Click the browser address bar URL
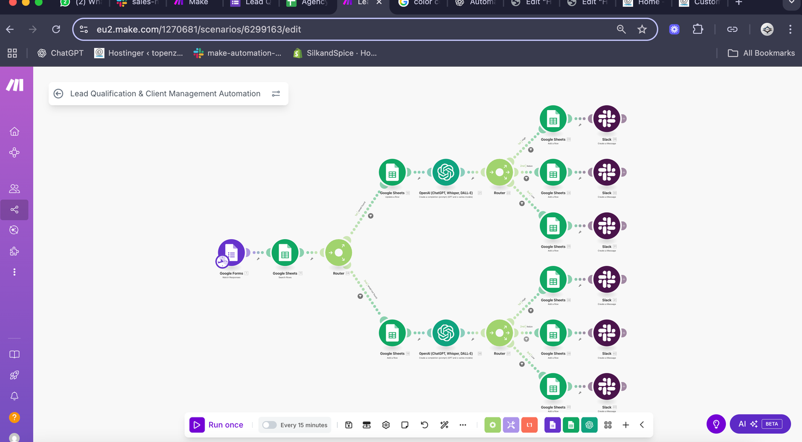This screenshot has width=802, height=442. 198,30
